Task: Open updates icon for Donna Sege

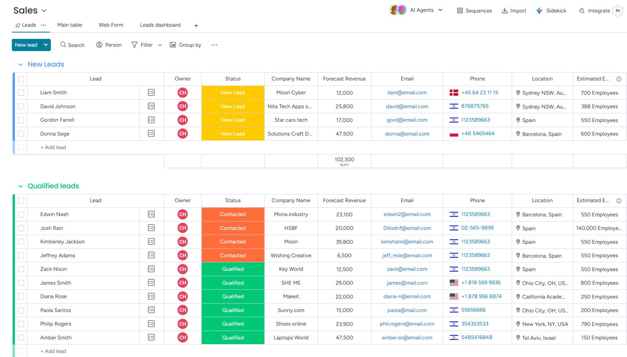Action: click(151, 134)
